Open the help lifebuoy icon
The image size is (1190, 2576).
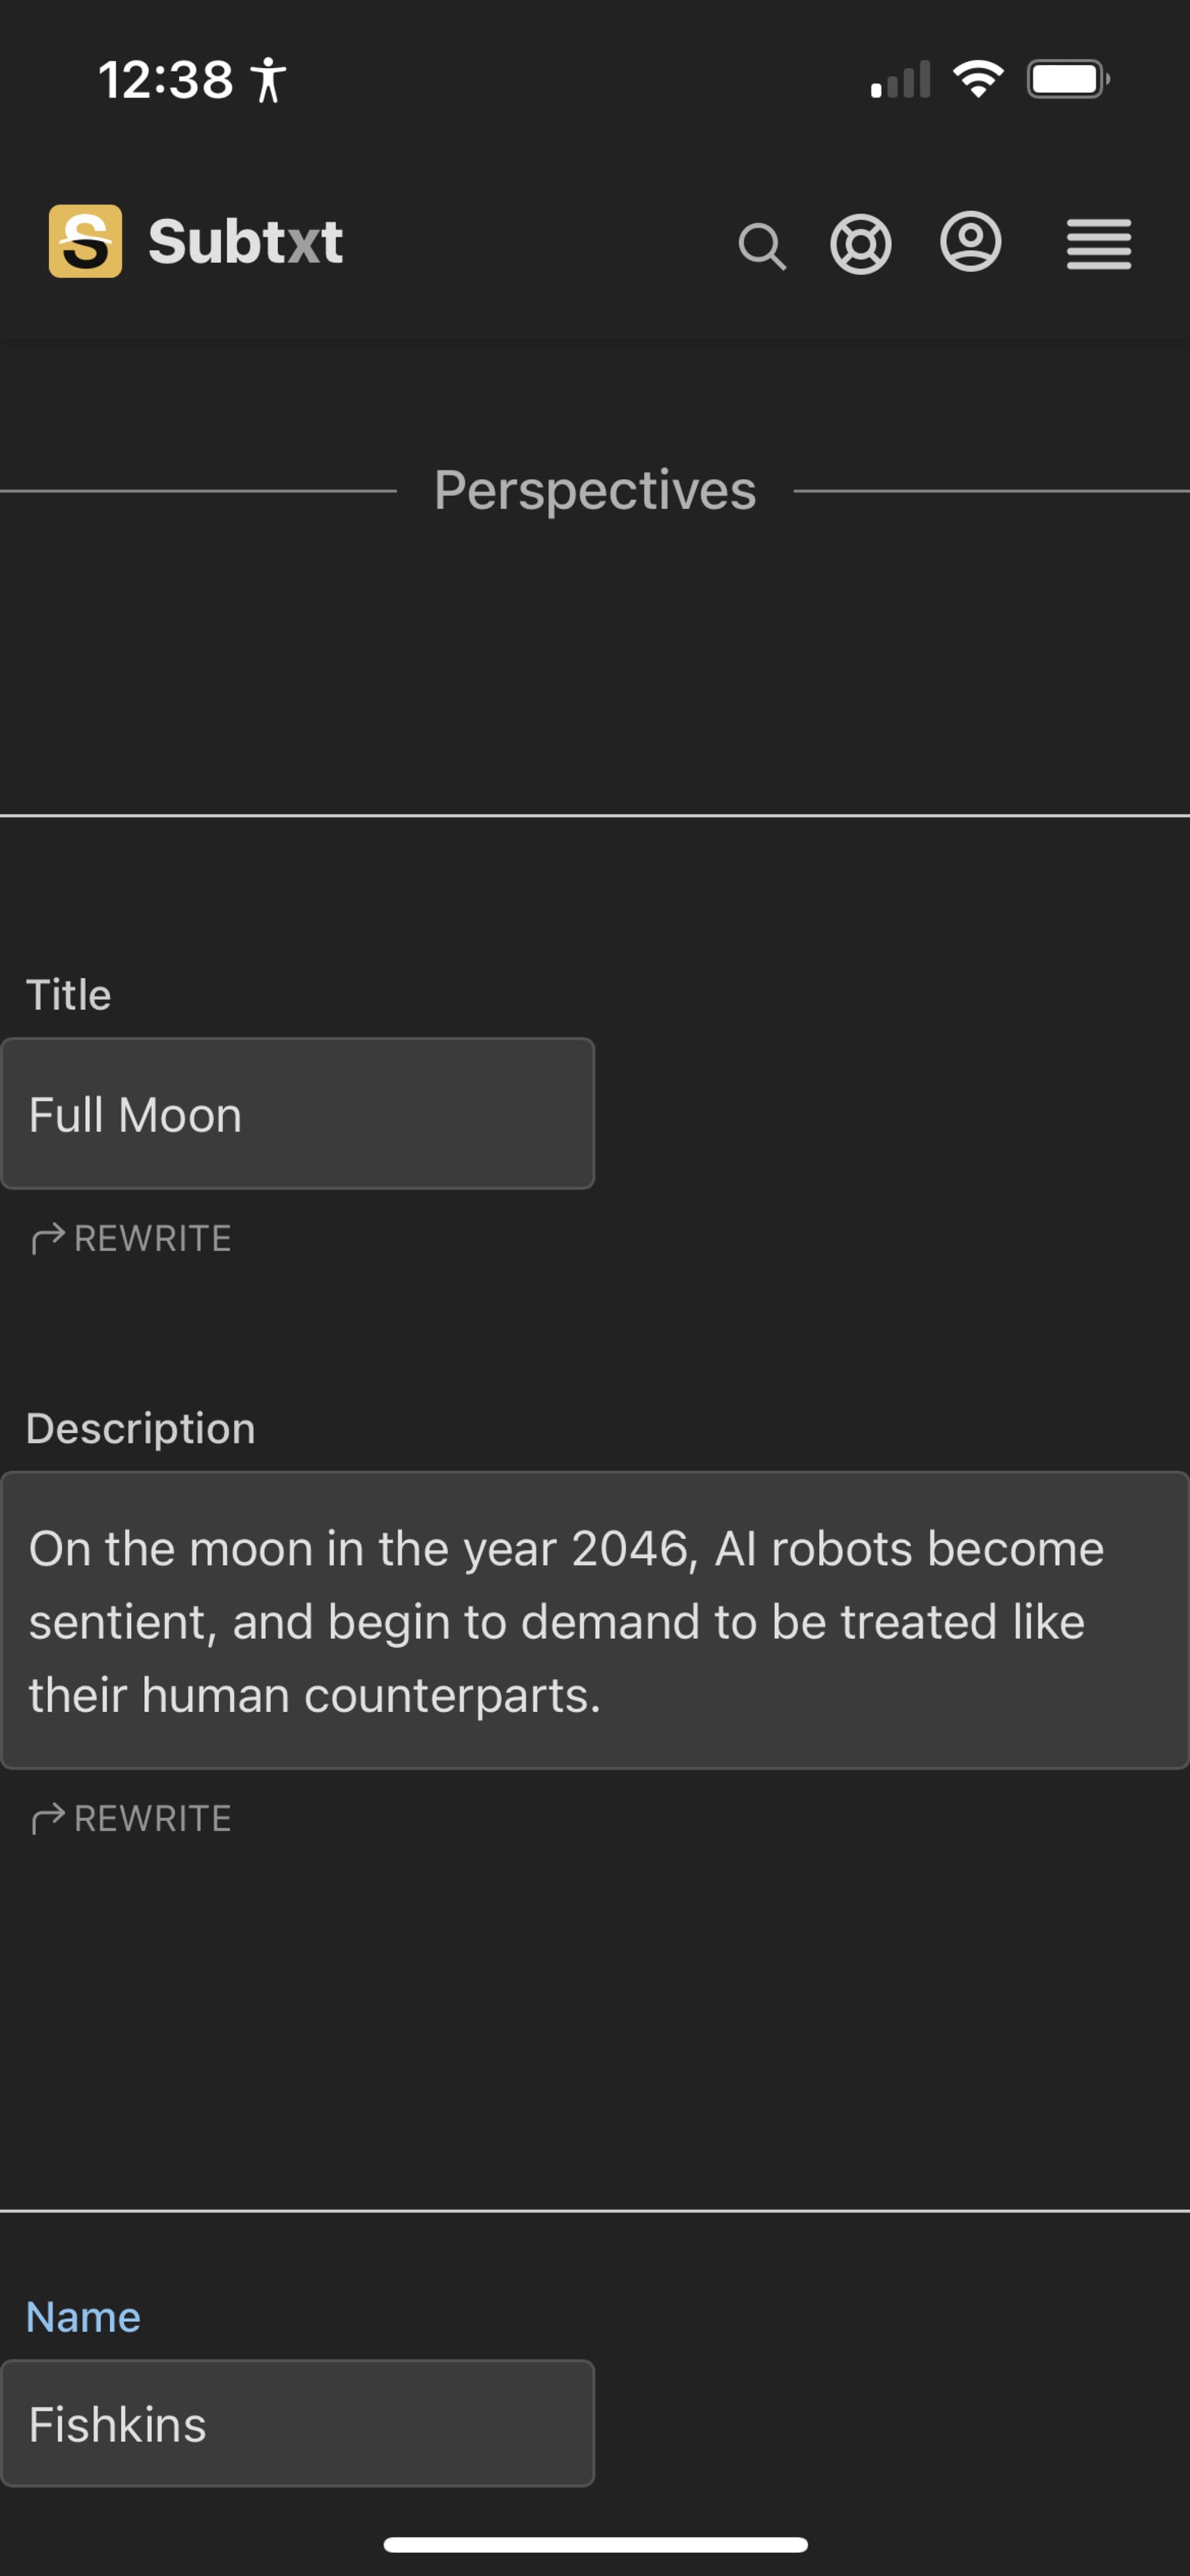click(861, 244)
